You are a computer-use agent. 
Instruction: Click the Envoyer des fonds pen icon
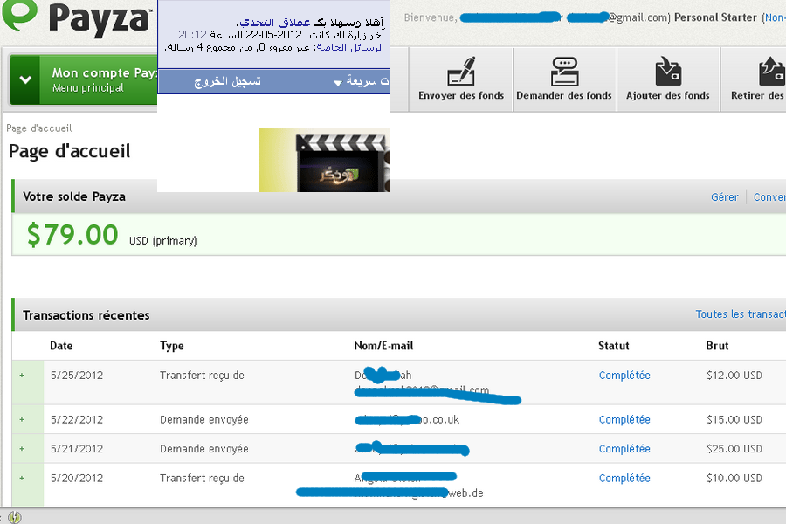461,72
